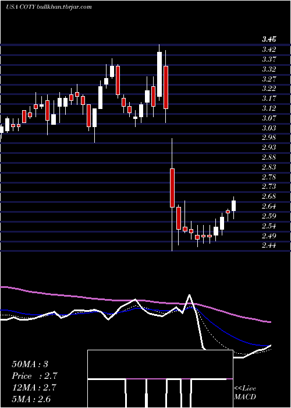The width and height of the screenshot is (291, 408).
Task: Select the 3.42 price axis label
Action: coord(269,50)
